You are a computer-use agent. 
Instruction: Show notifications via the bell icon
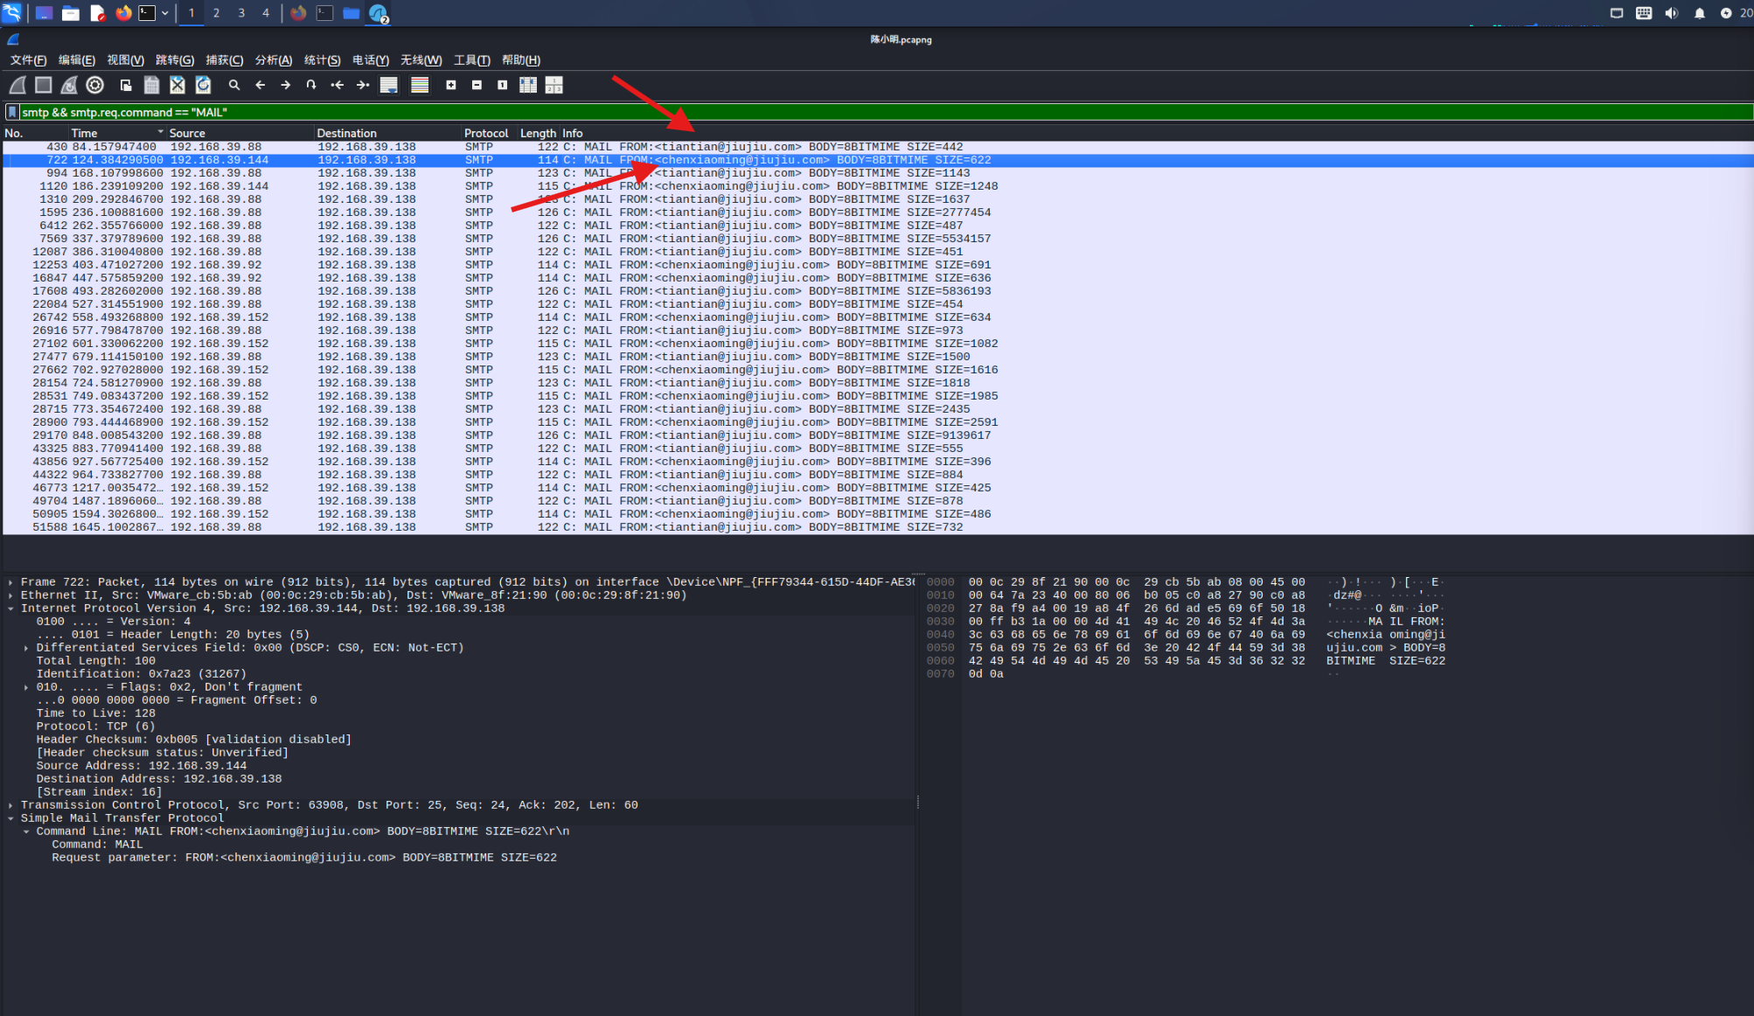(1699, 13)
